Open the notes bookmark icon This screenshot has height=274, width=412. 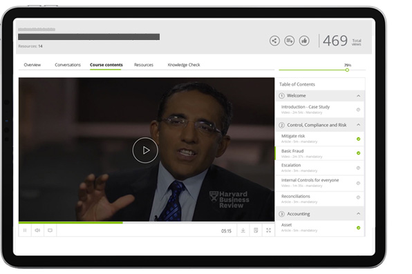pyautogui.click(x=256, y=230)
